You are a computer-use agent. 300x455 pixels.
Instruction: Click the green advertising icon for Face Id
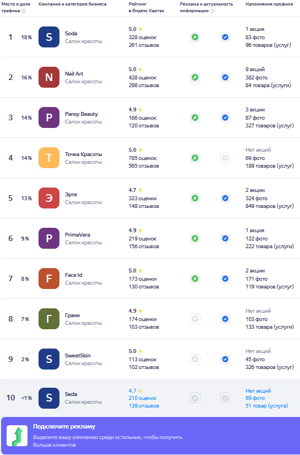(x=195, y=279)
